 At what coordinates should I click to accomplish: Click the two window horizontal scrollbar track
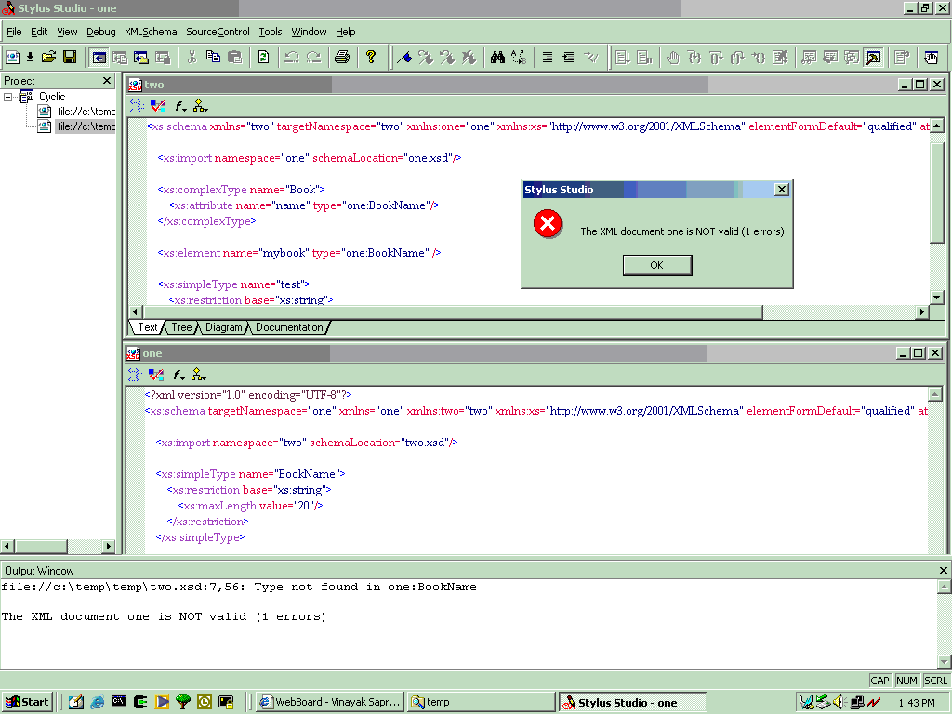coord(840,312)
